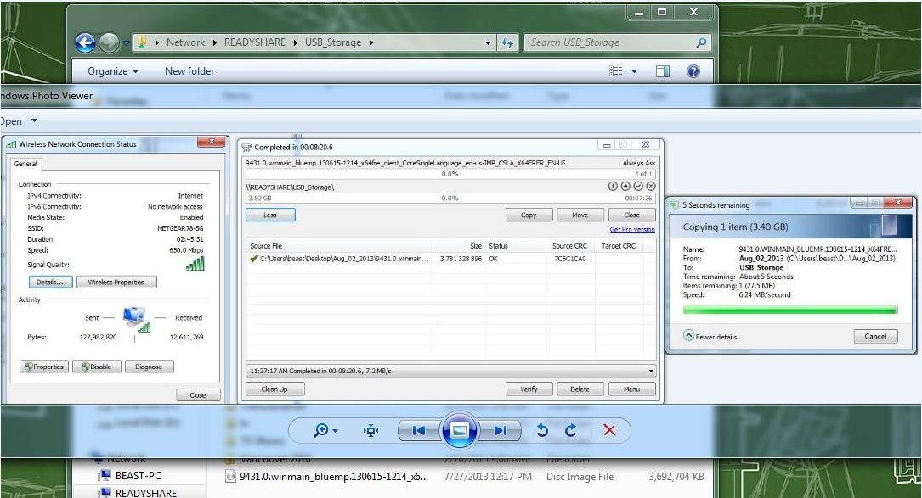The width and height of the screenshot is (922, 498).
Task: Delete the photo with the red X
Action: point(609,430)
